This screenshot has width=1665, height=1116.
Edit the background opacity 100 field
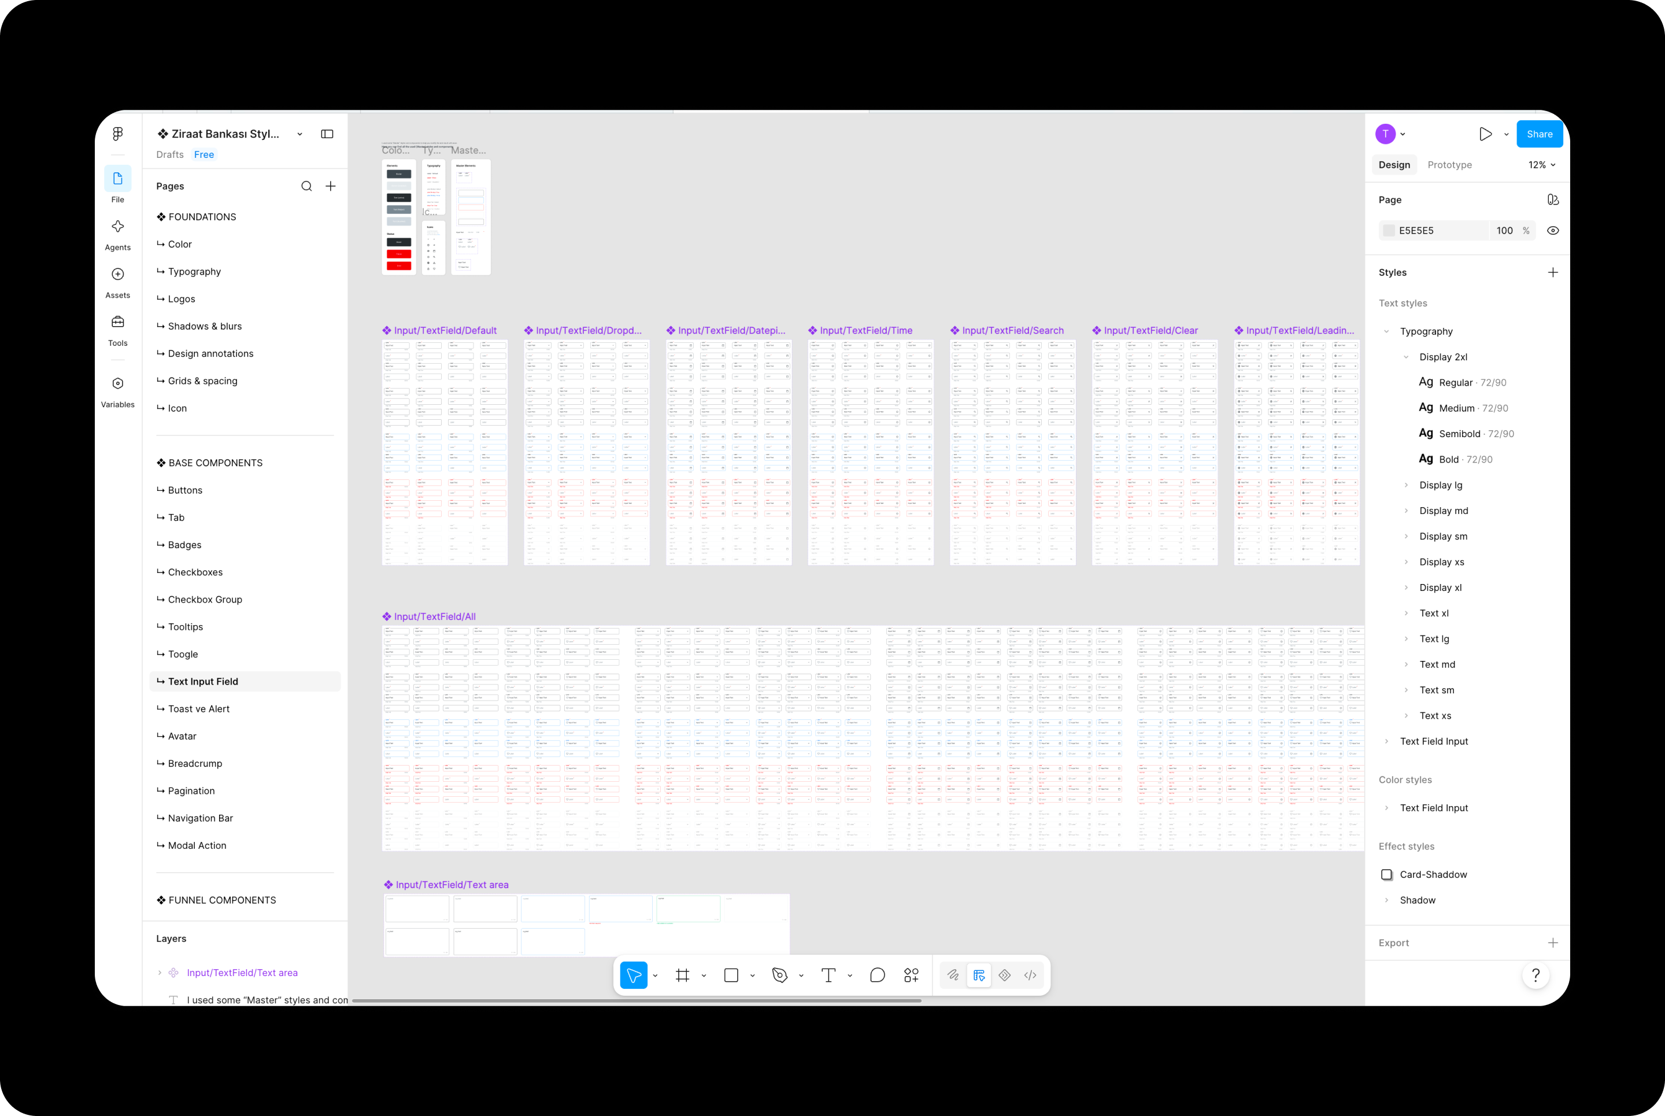pos(1504,231)
